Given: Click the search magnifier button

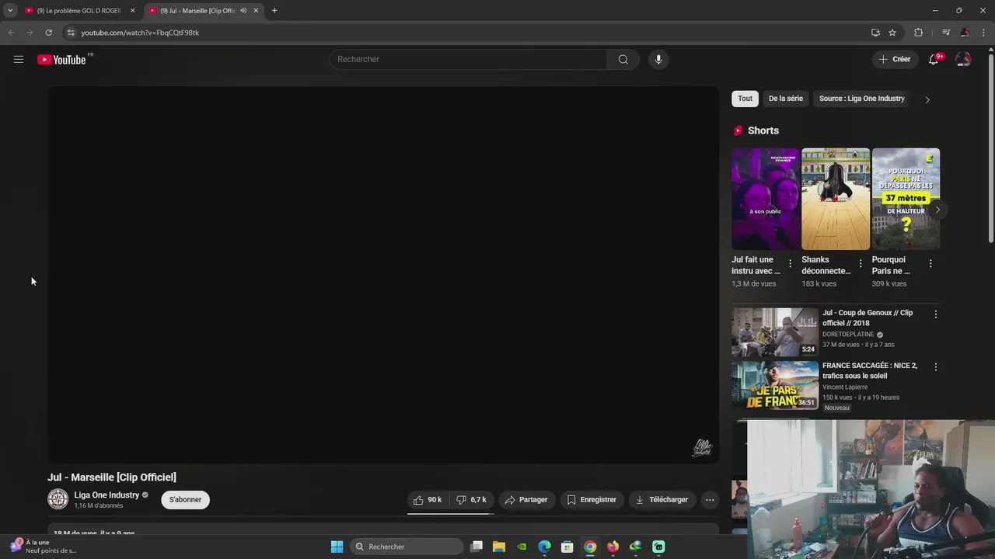Looking at the screenshot, I should tap(623, 59).
